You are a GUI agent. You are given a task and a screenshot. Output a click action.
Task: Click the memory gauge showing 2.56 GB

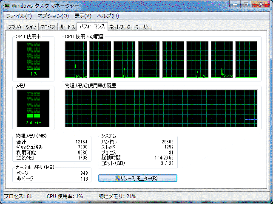(33, 108)
